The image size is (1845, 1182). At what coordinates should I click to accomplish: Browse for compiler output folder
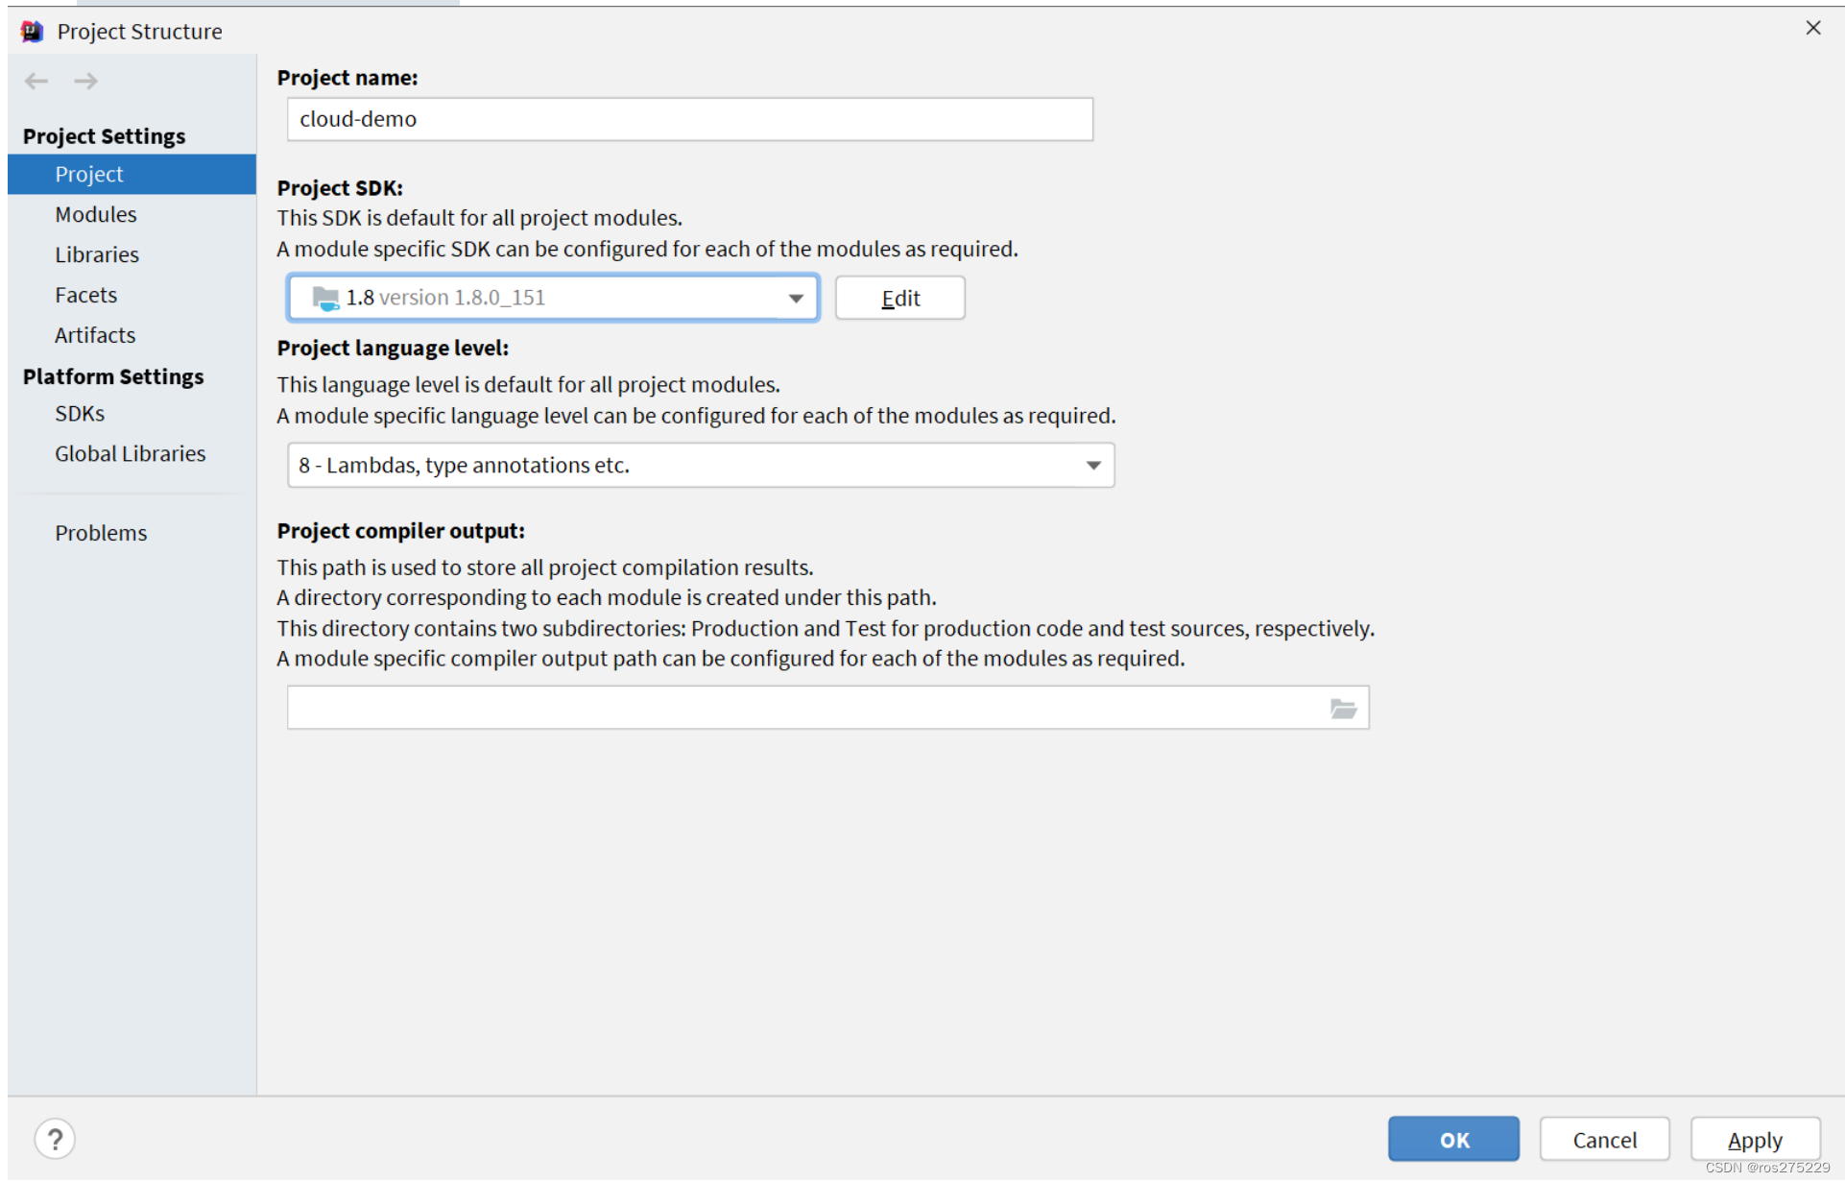coord(1343,709)
